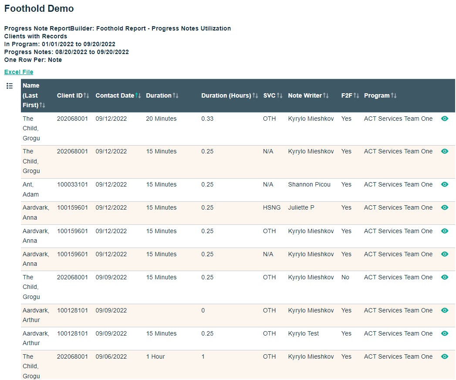View the note written by Kyrylo Test
This screenshot has height=380, width=456.
click(445, 333)
